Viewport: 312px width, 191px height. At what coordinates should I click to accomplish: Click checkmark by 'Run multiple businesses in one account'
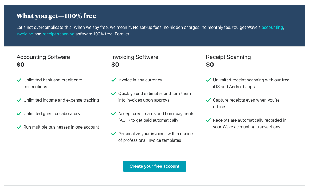(x=19, y=127)
